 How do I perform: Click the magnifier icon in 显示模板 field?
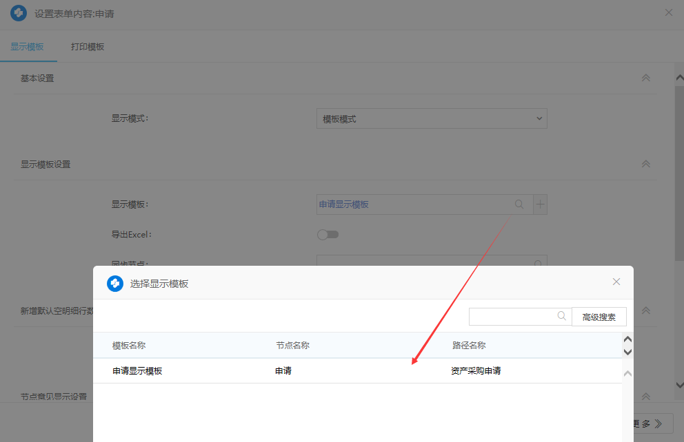519,204
